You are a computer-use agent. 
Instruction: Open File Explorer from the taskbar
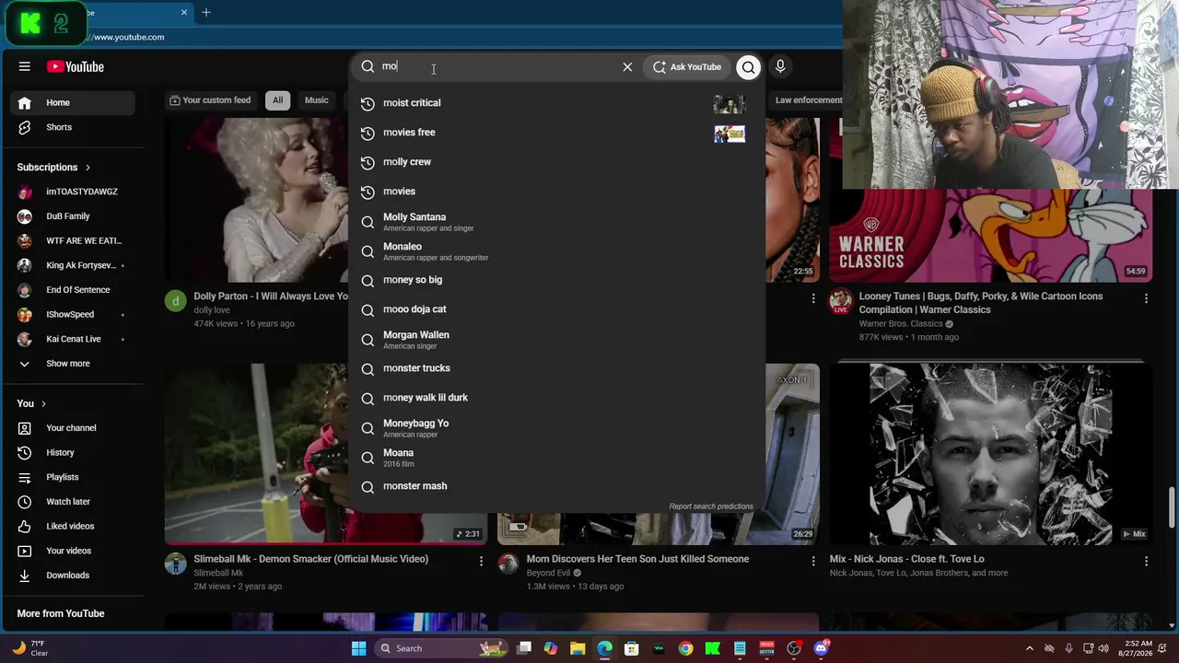578,648
